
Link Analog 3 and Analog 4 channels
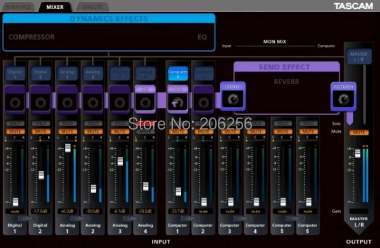coord(132,218)
